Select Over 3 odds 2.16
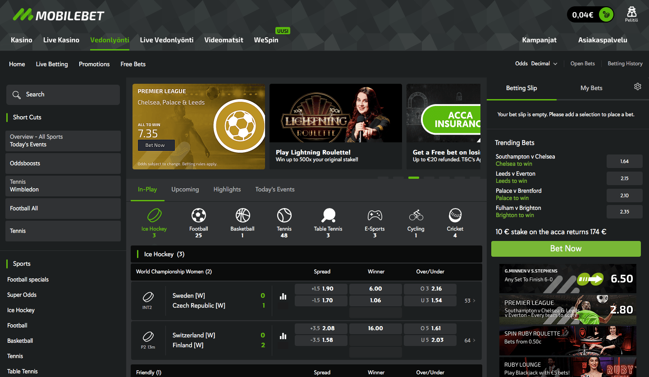Screen dimensions: 649x377 click(430, 289)
